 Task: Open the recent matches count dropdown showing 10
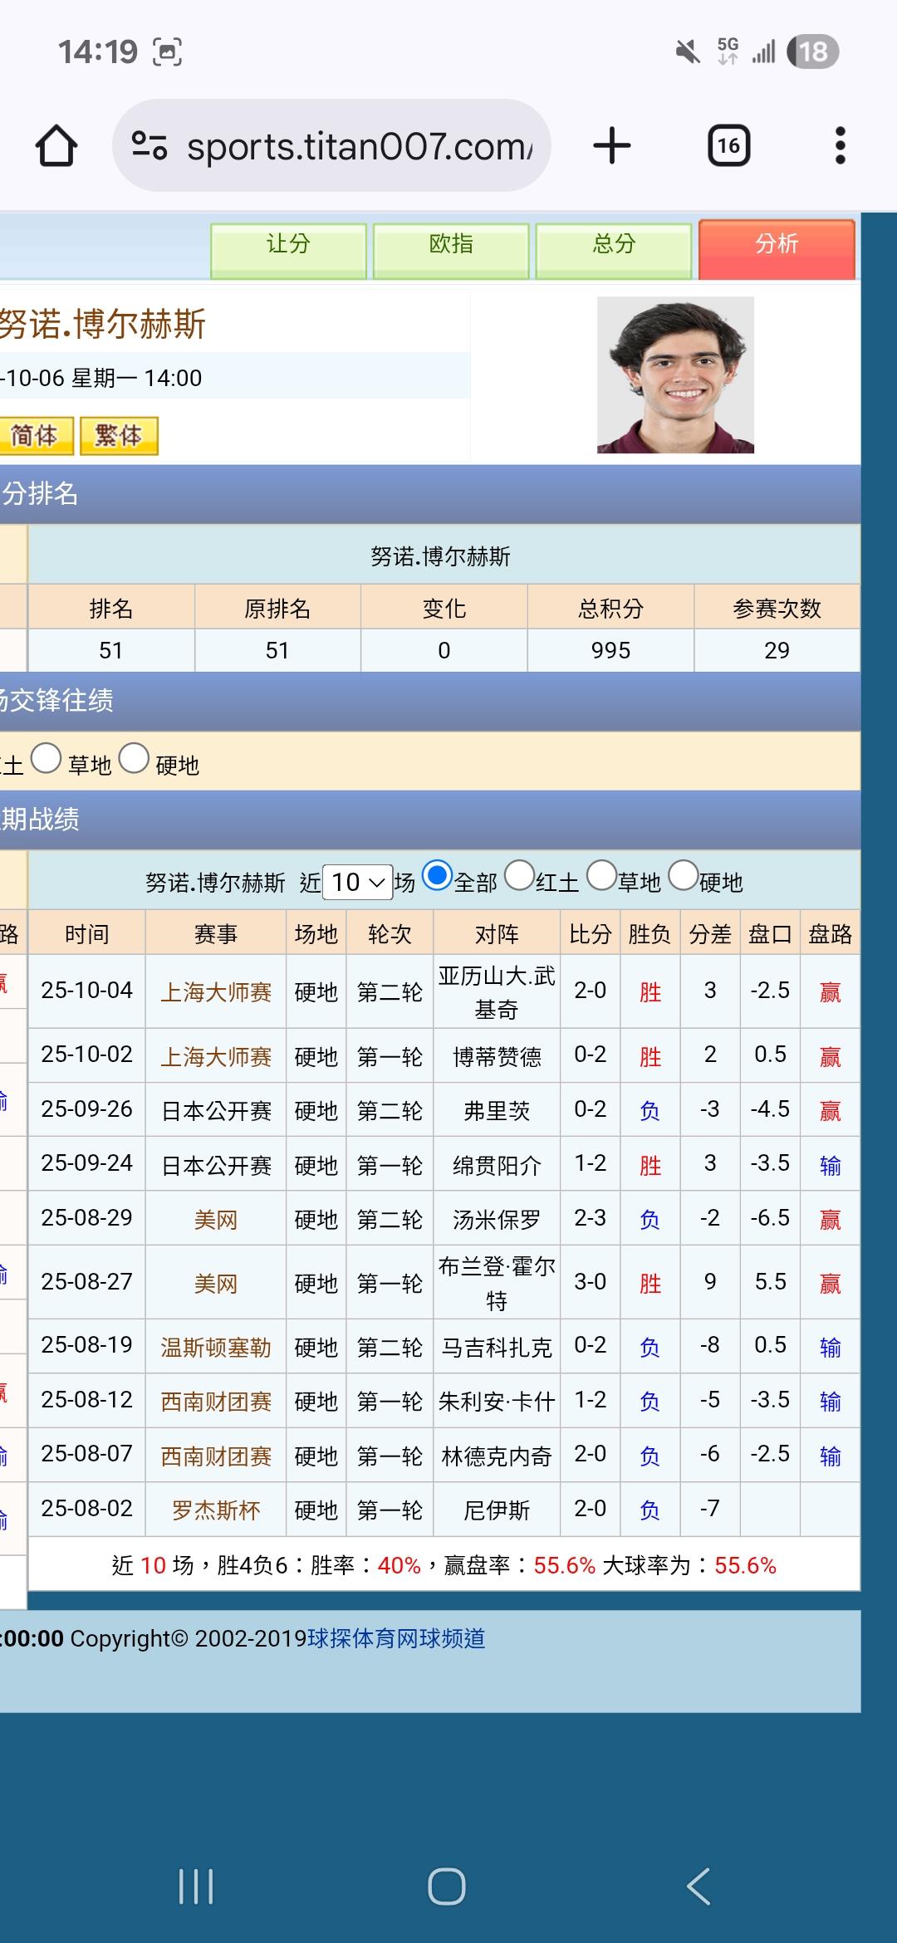click(x=357, y=882)
